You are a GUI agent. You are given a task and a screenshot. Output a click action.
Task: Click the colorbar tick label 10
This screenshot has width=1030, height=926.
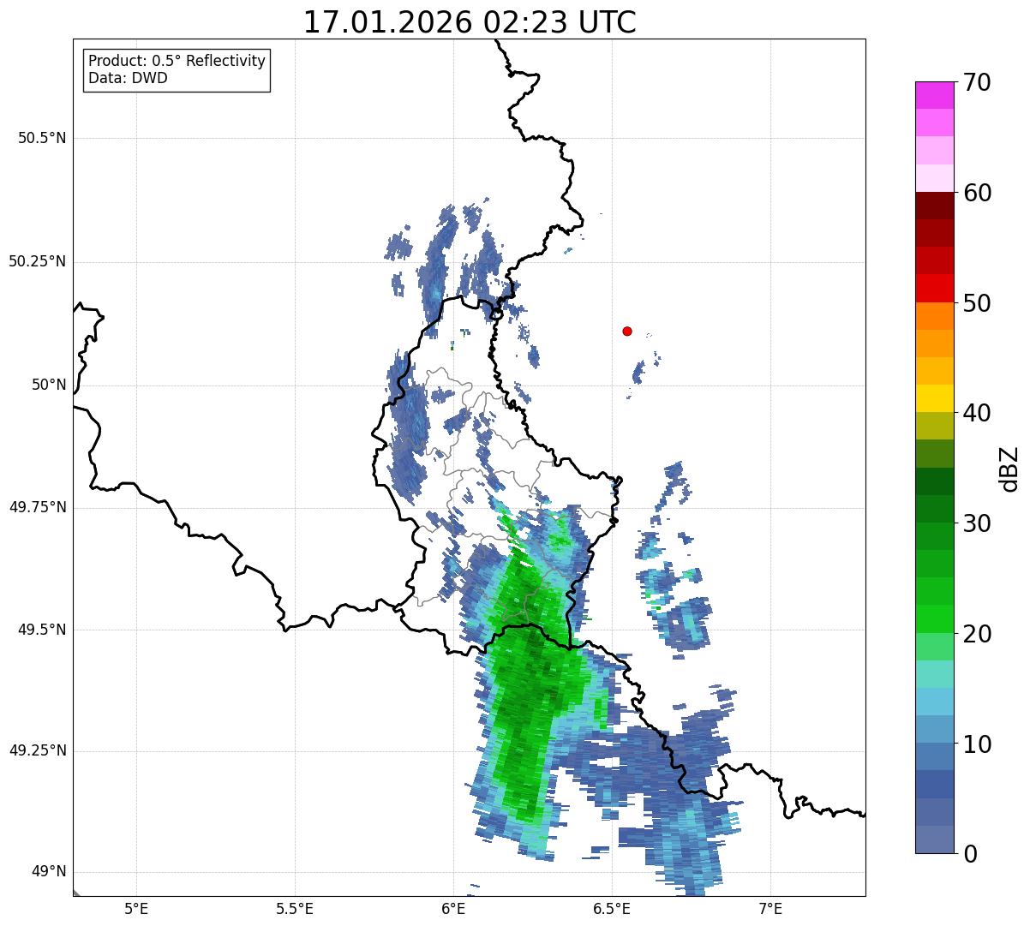(x=977, y=744)
